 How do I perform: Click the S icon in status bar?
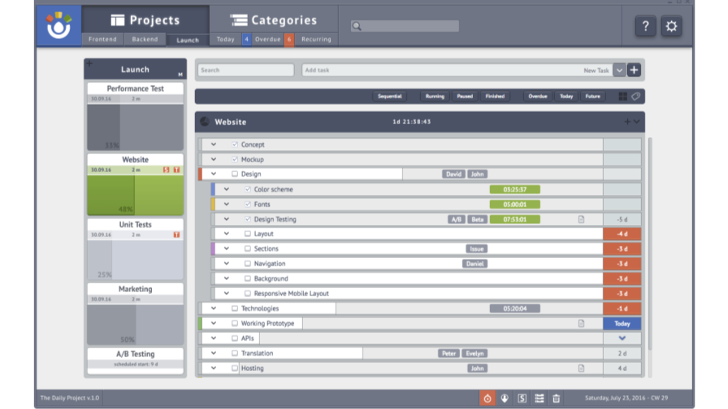522,398
